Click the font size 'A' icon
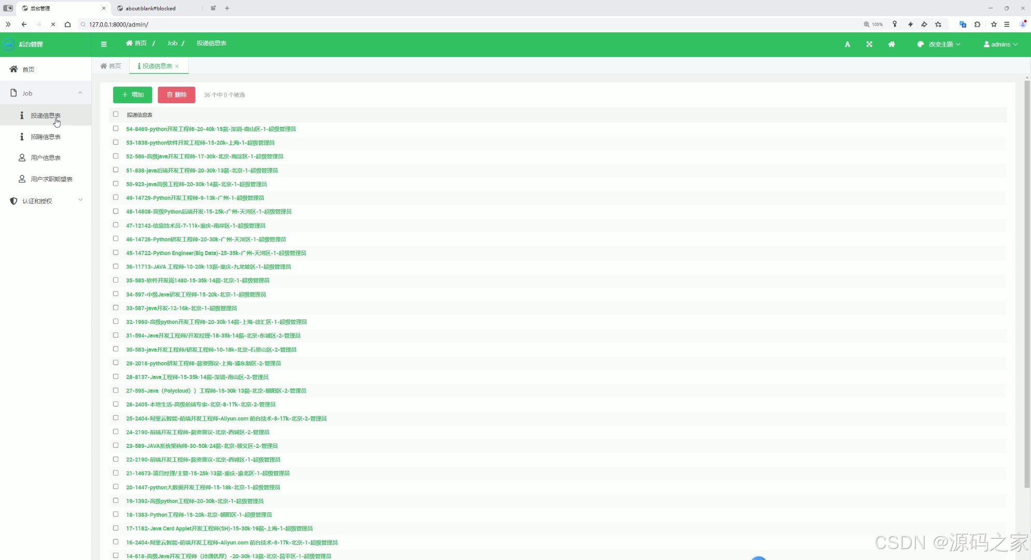The width and height of the screenshot is (1031, 560). (x=847, y=44)
